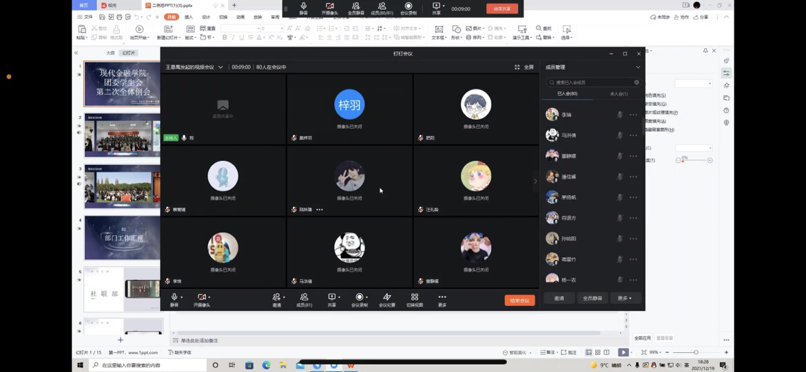Enter 全屏 fullscreen mode

(x=524, y=67)
